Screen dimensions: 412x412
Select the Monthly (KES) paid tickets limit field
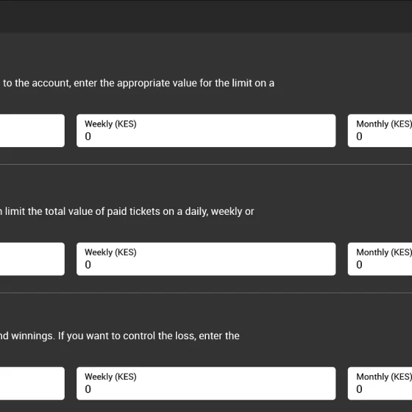click(380, 259)
